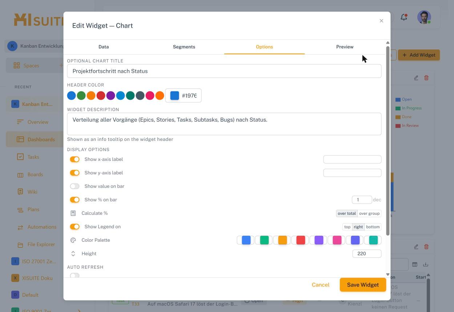
Task: Select 'over total' percent calculation
Action: pos(347,213)
